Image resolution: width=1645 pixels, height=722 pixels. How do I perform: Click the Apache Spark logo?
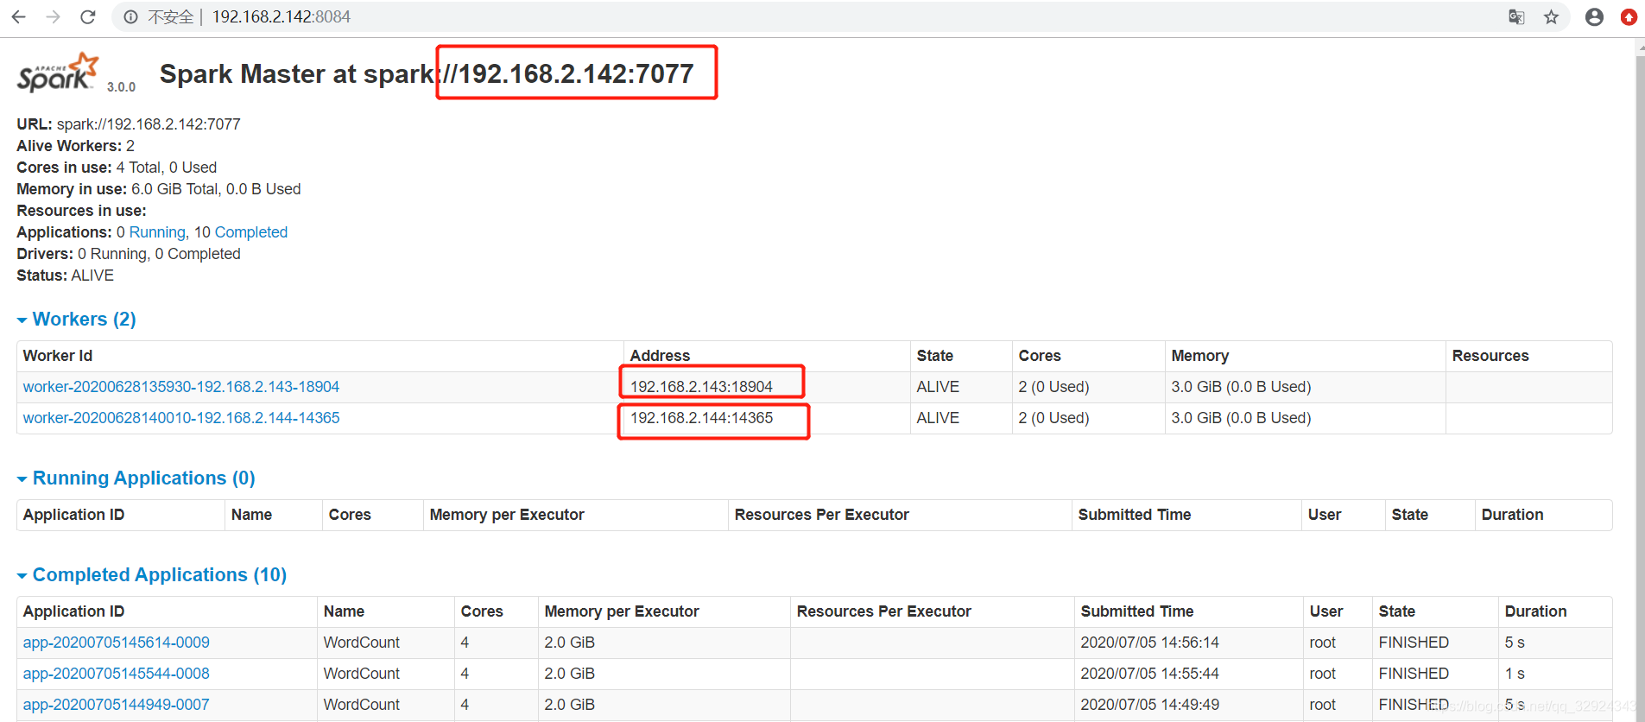[58, 73]
